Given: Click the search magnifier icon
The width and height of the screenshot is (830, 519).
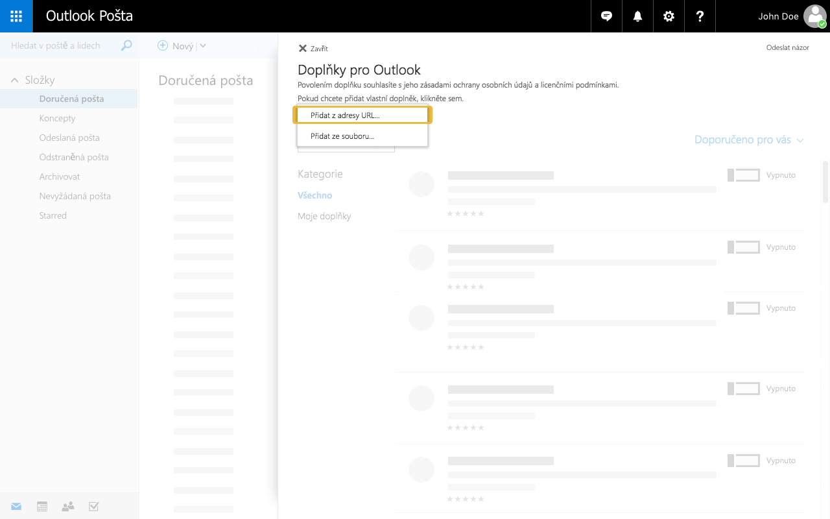Looking at the screenshot, I should coord(126,45).
